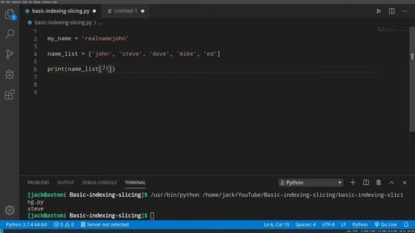Click the unsaved dot on the Untitled-1 tab
Screen dimensions: 415x233
[143, 11]
